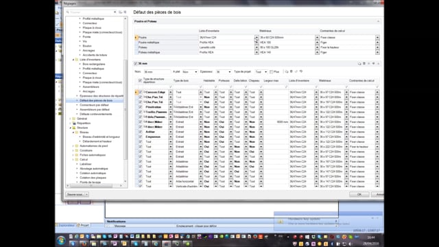Uncheck the Caissons,Edige row checkbox
Viewport: 439px width, 247px height.
140,92
